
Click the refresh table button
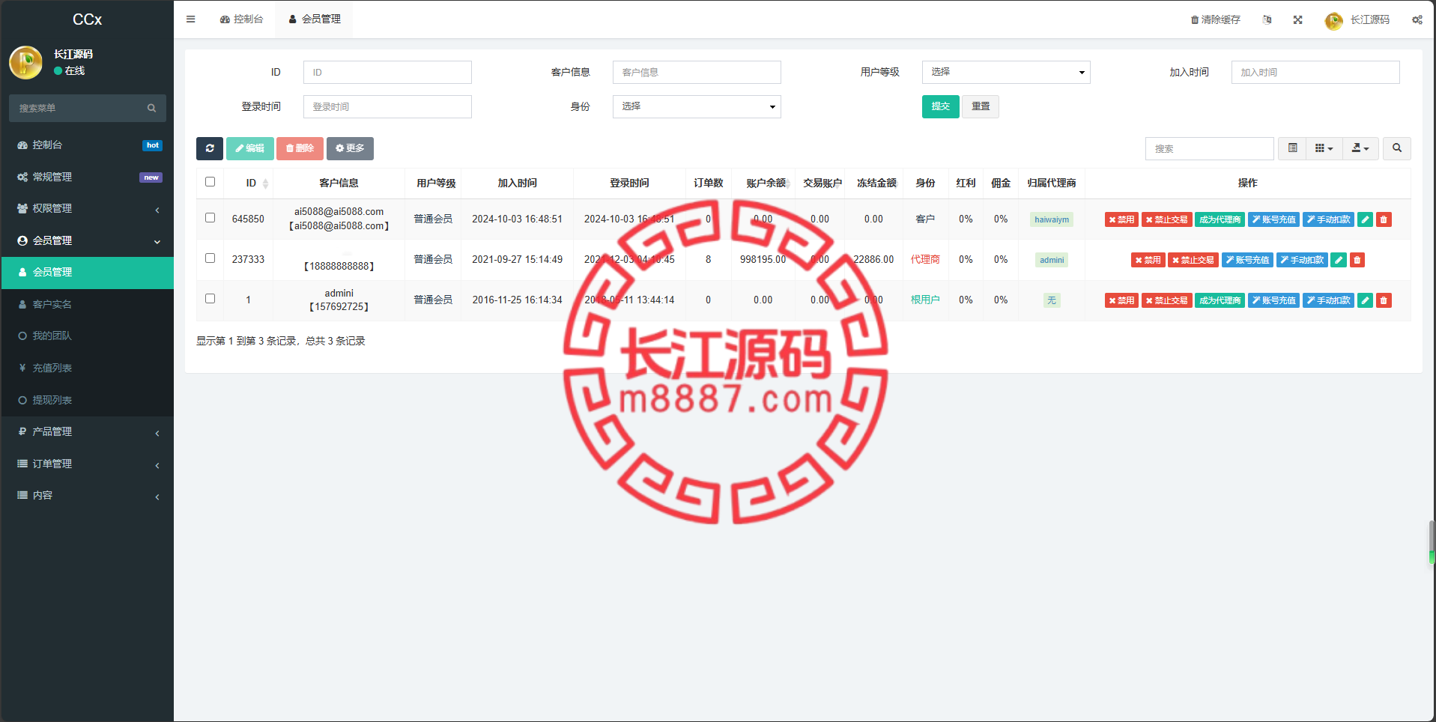[x=210, y=148]
